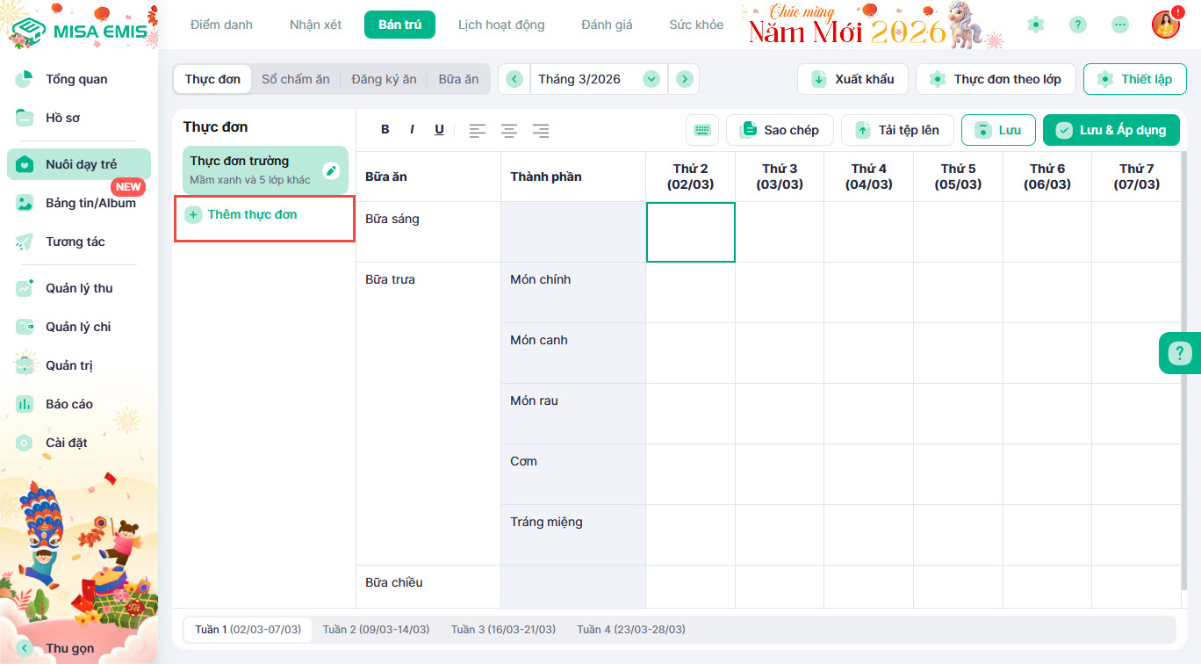This screenshot has height=664, width=1201.
Task: Click the Lưu & Áp dụng button
Action: click(x=1111, y=130)
